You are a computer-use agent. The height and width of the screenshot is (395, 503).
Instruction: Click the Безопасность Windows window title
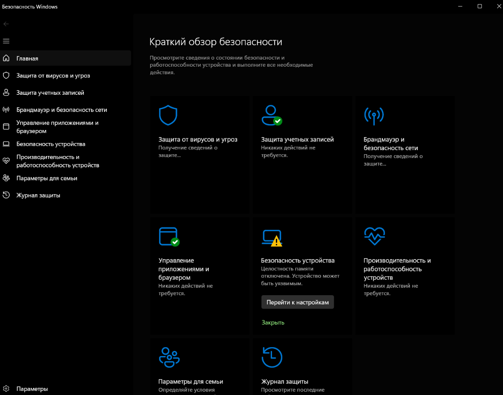(x=30, y=7)
